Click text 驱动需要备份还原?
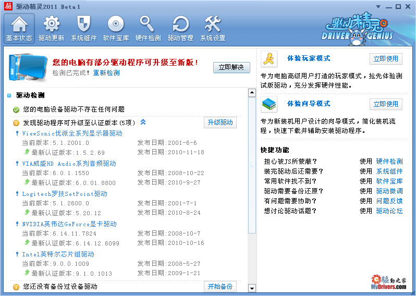Screen dimensions: 416x296 293,191
